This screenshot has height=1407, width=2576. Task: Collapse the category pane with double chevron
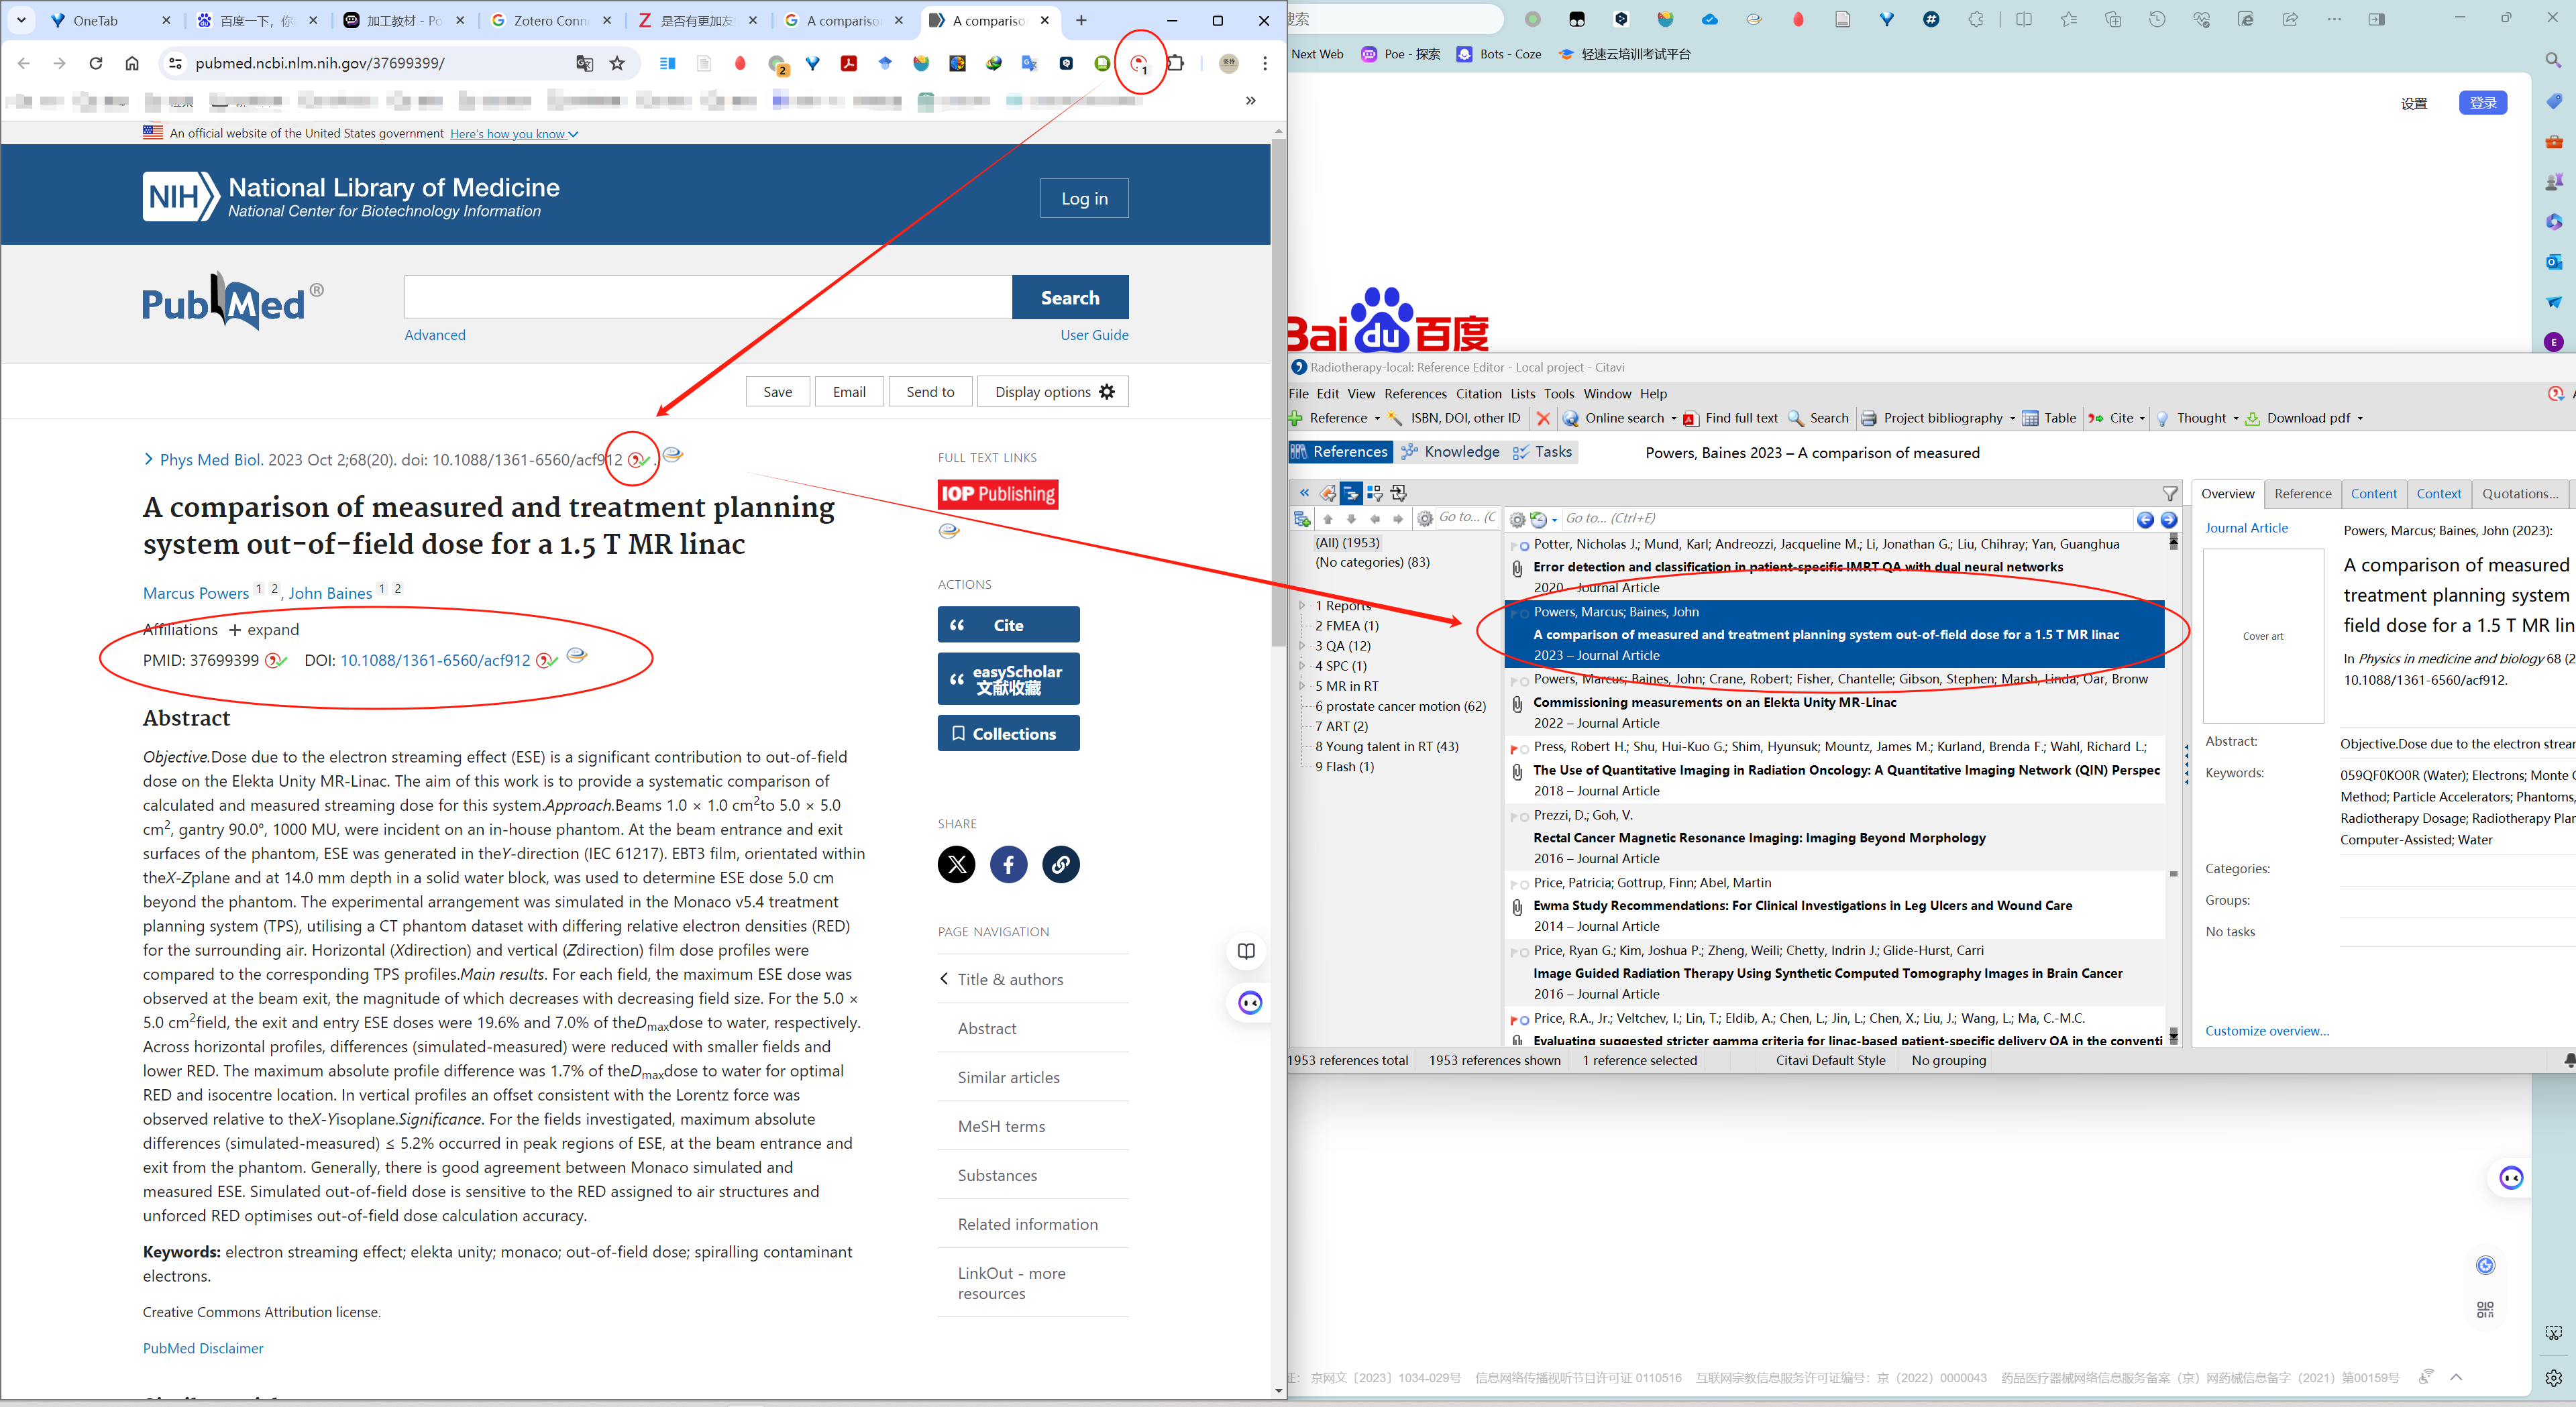(1304, 493)
